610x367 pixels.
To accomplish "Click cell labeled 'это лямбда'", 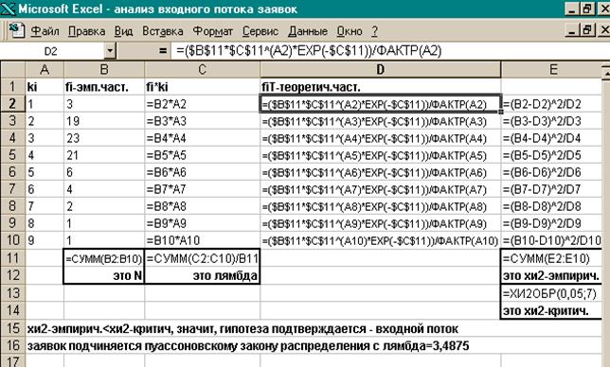I will pos(202,275).
